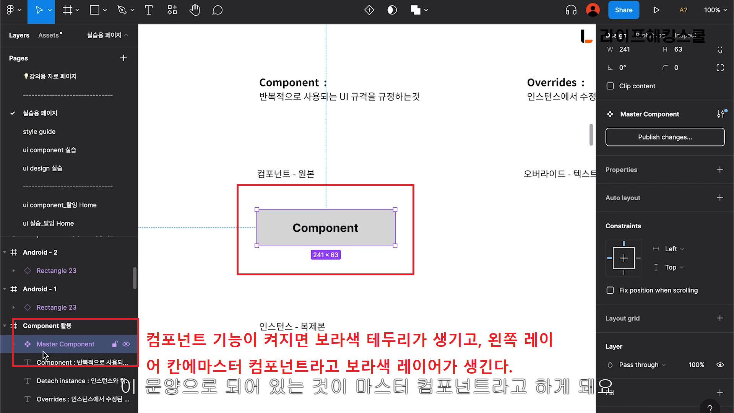Enable the Clip content checkbox
The width and height of the screenshot is (734, 413).
point(610,86)
